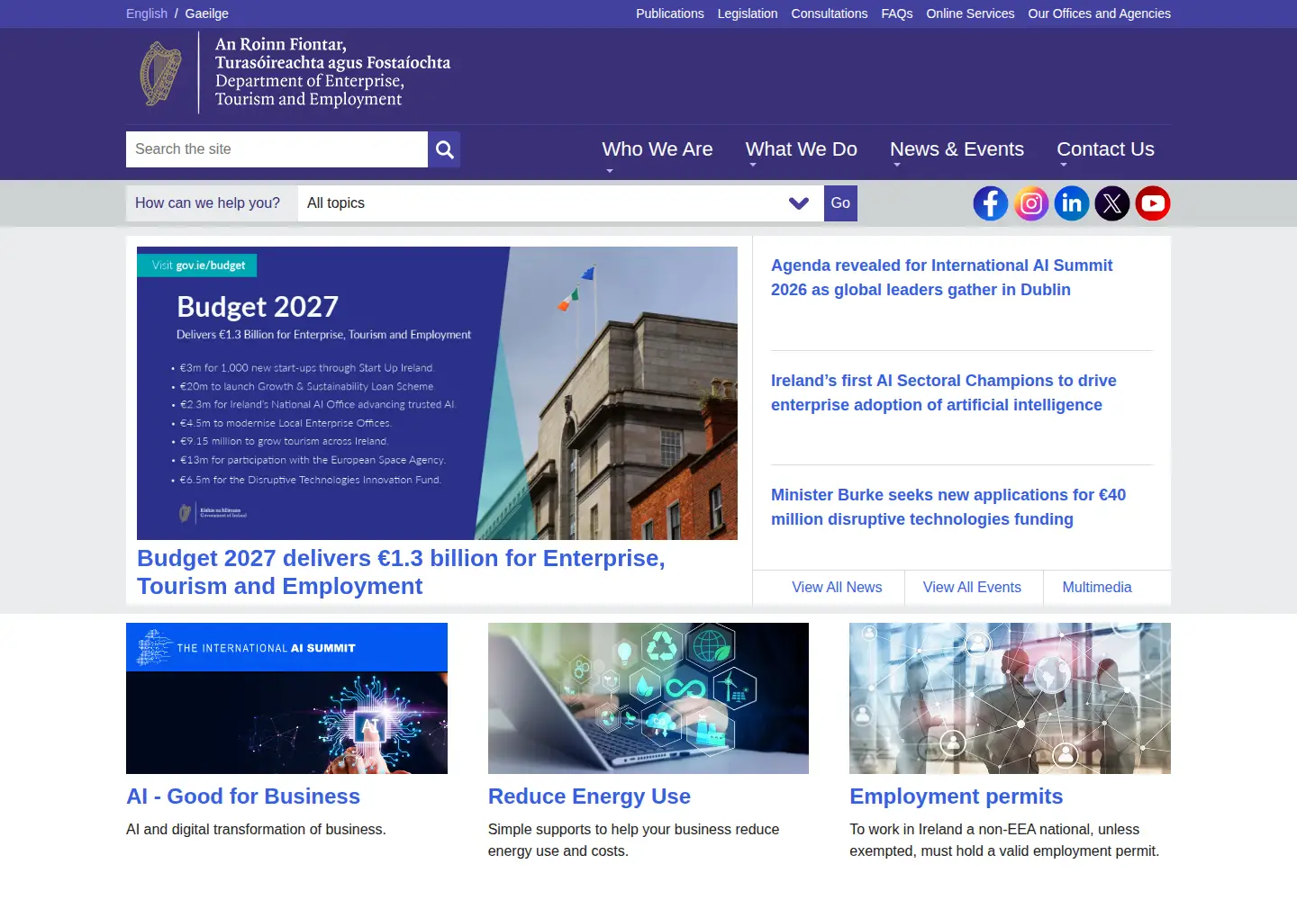The image size is (1297, 900).
Task: Expand the Contact Us menu
Action: pyautogui.click(x=1105, y=149)
